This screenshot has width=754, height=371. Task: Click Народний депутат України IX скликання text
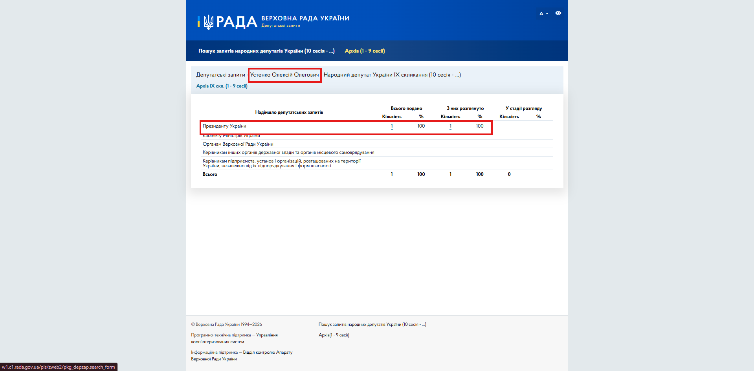392,75
